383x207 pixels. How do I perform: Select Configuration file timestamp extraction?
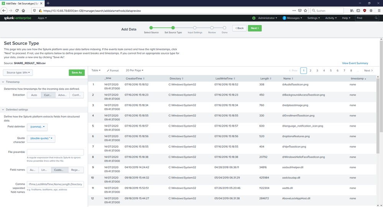coord(76,95)
